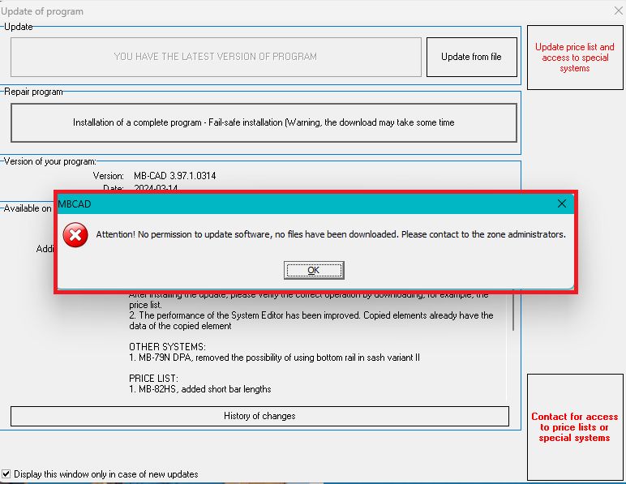
Task: Select the MB-CAD 3.97.1.0314 version text
Action: click(175, 176)
